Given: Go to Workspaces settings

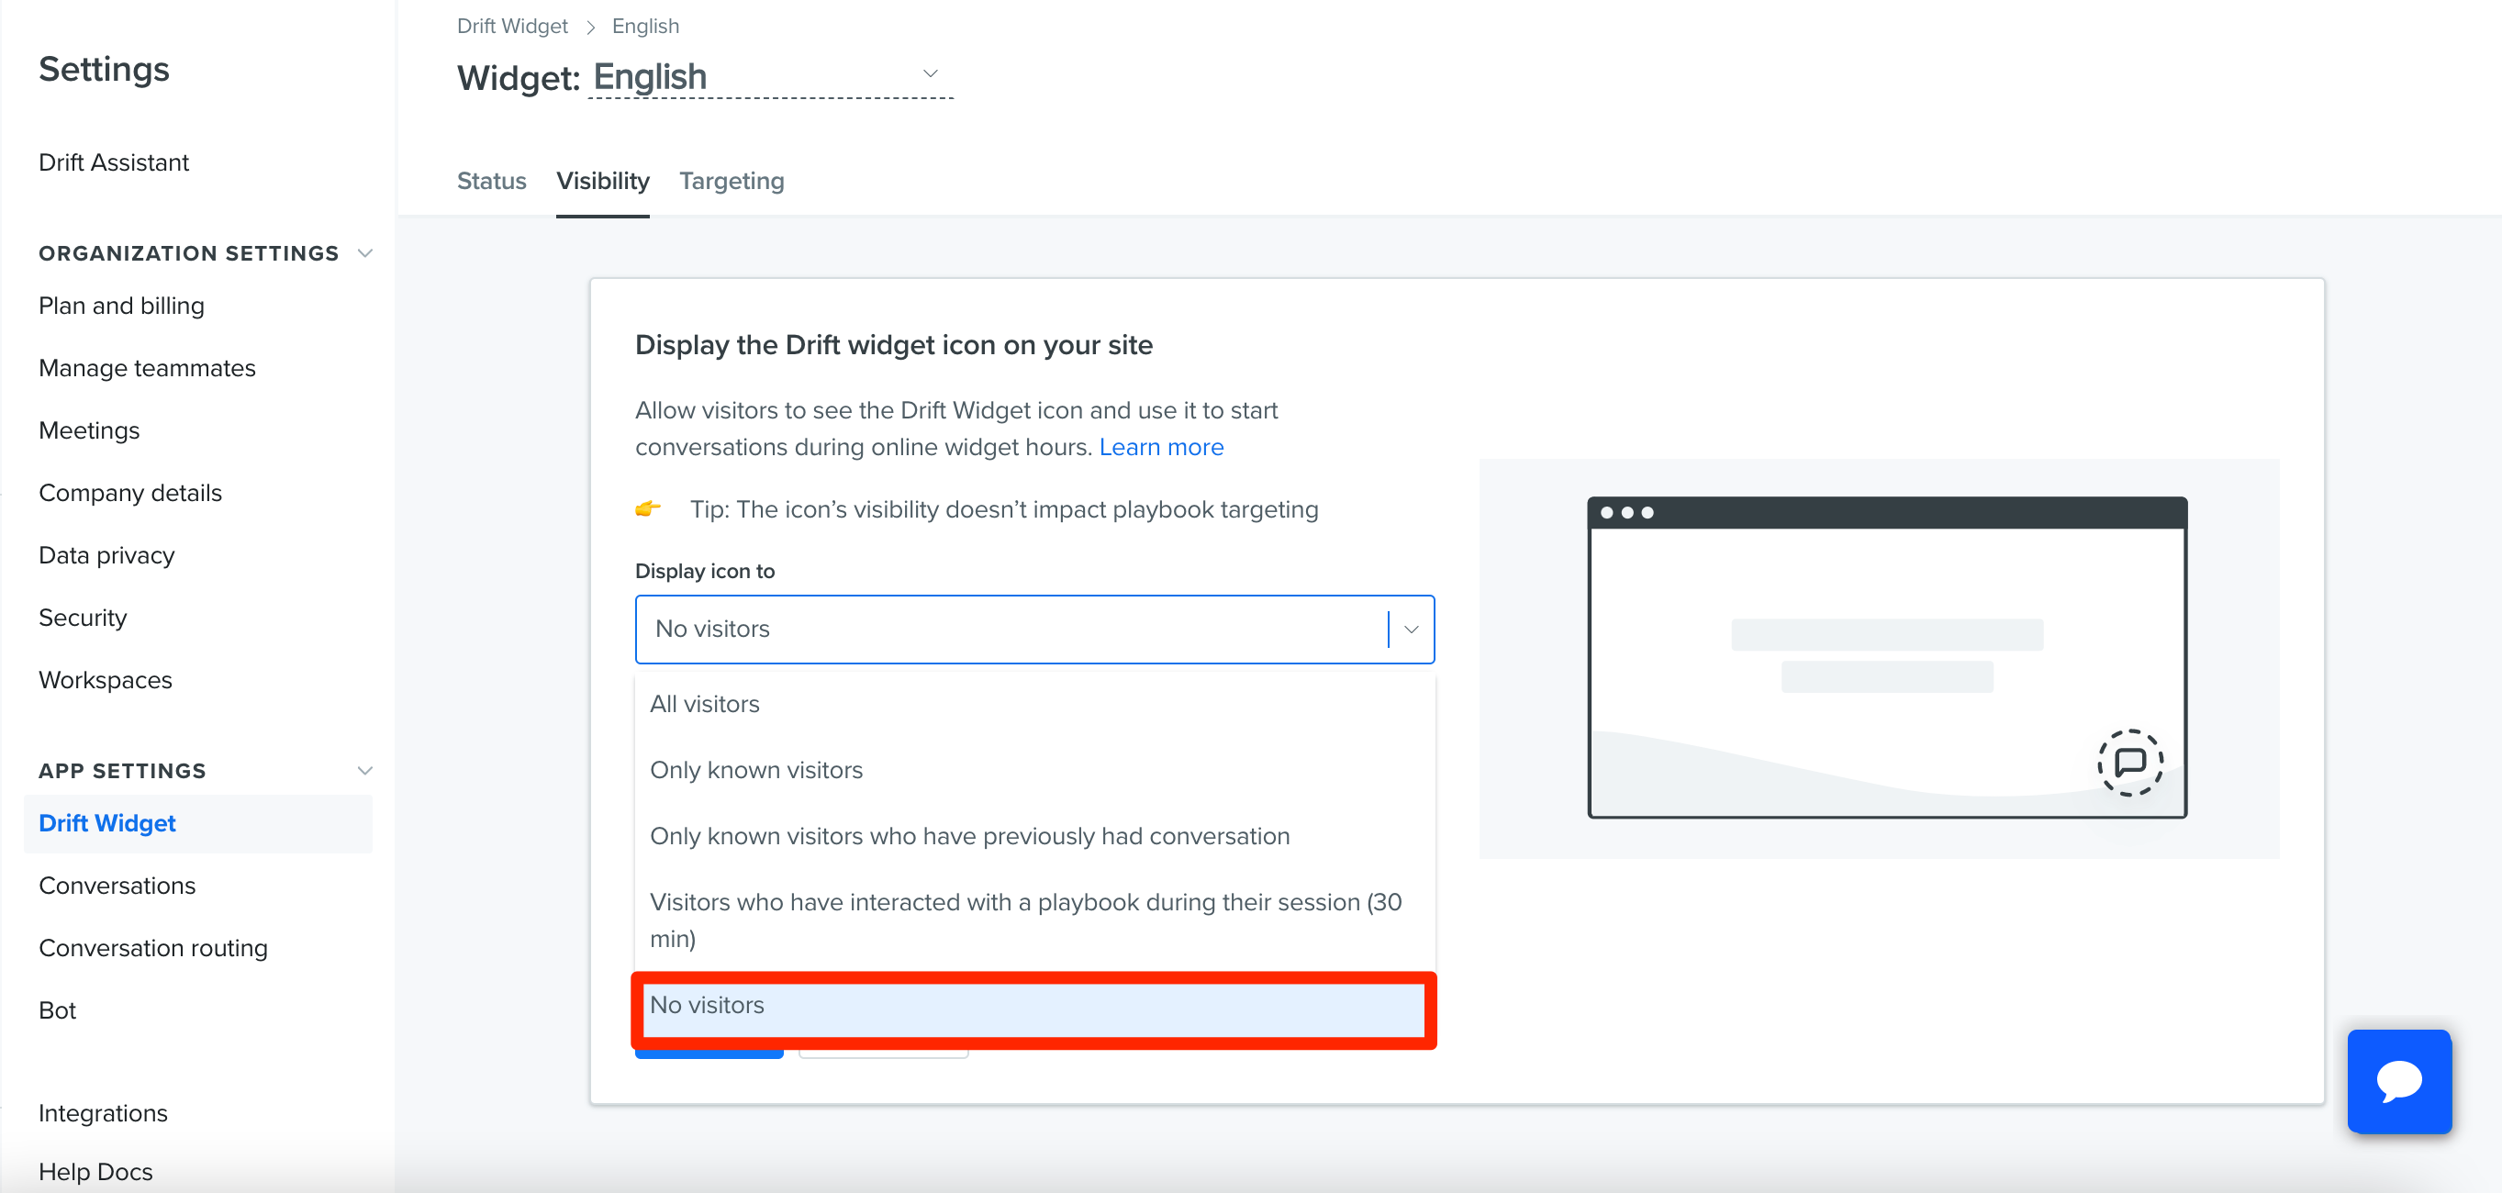Looking at the screenshot, I should coord(105,680).
